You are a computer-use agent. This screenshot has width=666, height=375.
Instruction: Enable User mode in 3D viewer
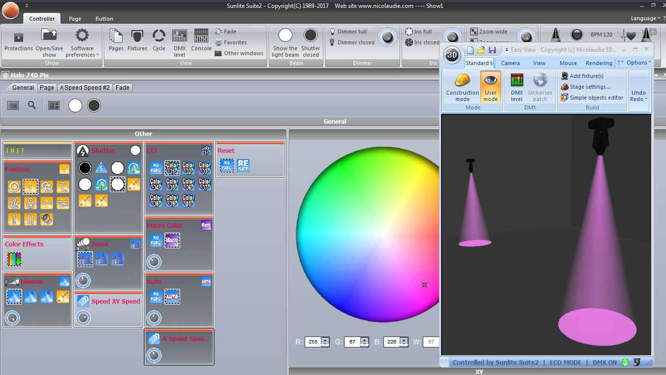490,87
